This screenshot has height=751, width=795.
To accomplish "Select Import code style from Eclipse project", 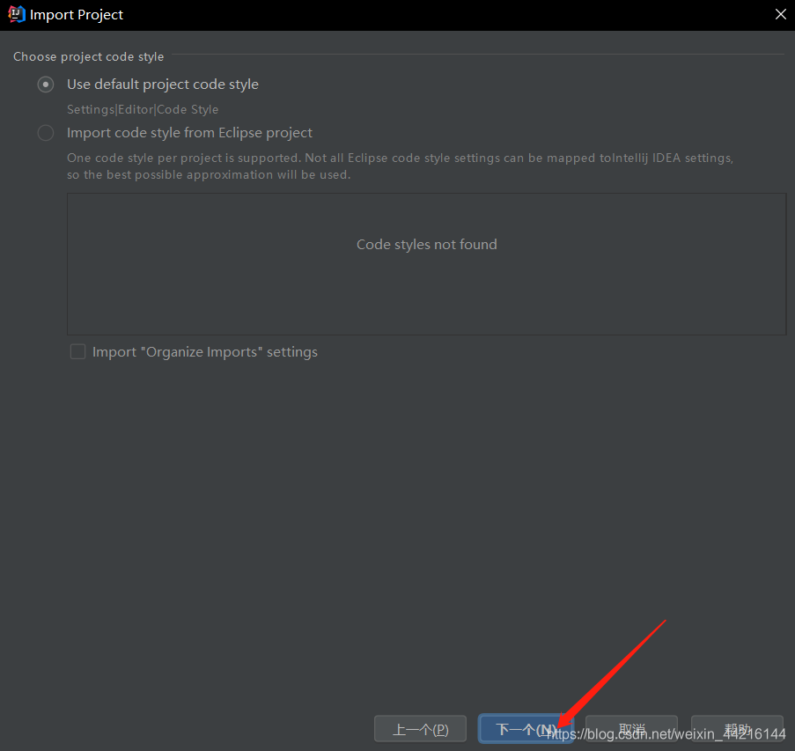I will 46,133.
